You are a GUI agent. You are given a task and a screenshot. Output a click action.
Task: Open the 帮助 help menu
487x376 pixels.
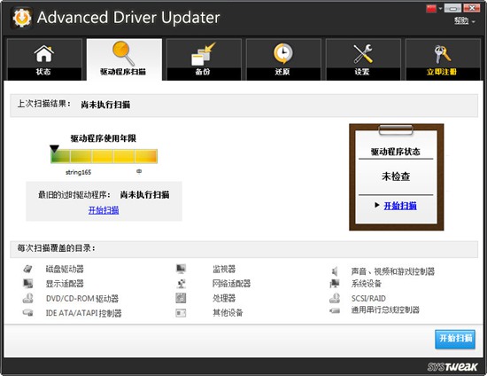point(464,20)
